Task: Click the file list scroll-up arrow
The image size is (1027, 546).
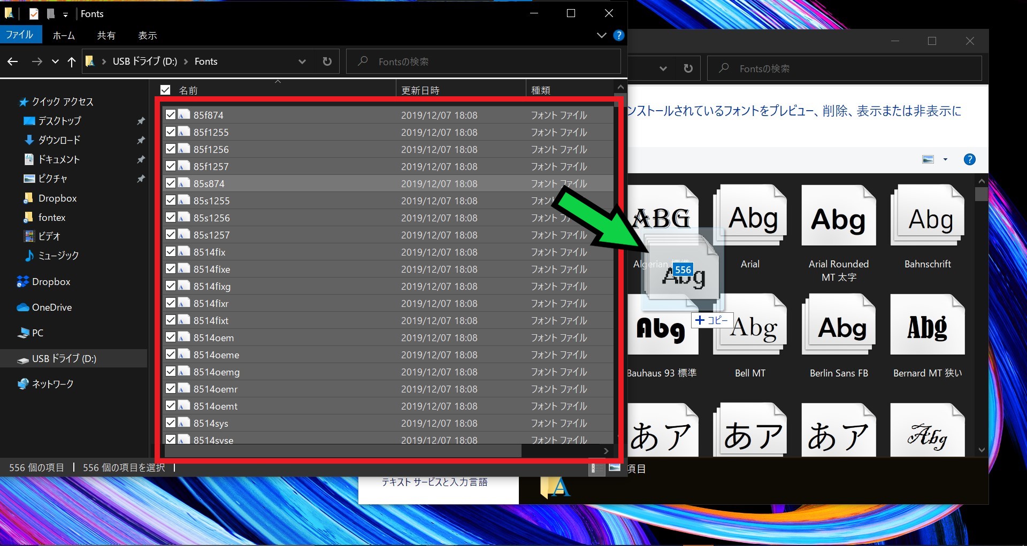Action: (x=620, y=87)
